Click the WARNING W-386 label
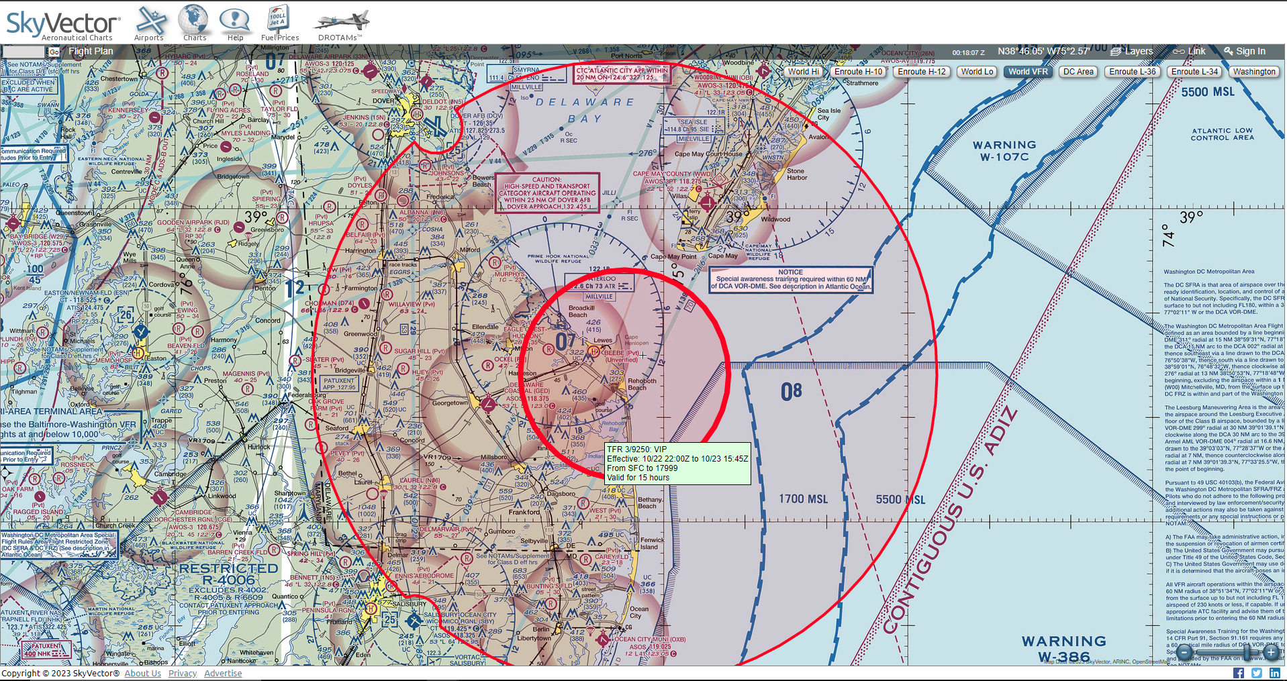 coord(1064,648)
